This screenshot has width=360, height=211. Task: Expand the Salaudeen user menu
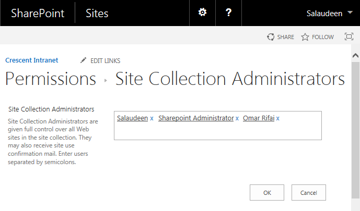pos(329,13)
